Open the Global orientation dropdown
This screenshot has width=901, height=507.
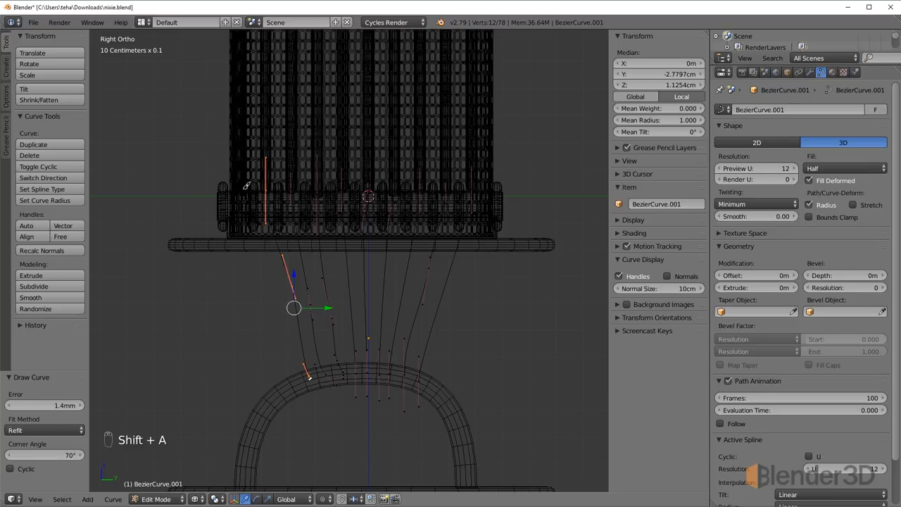294,499
